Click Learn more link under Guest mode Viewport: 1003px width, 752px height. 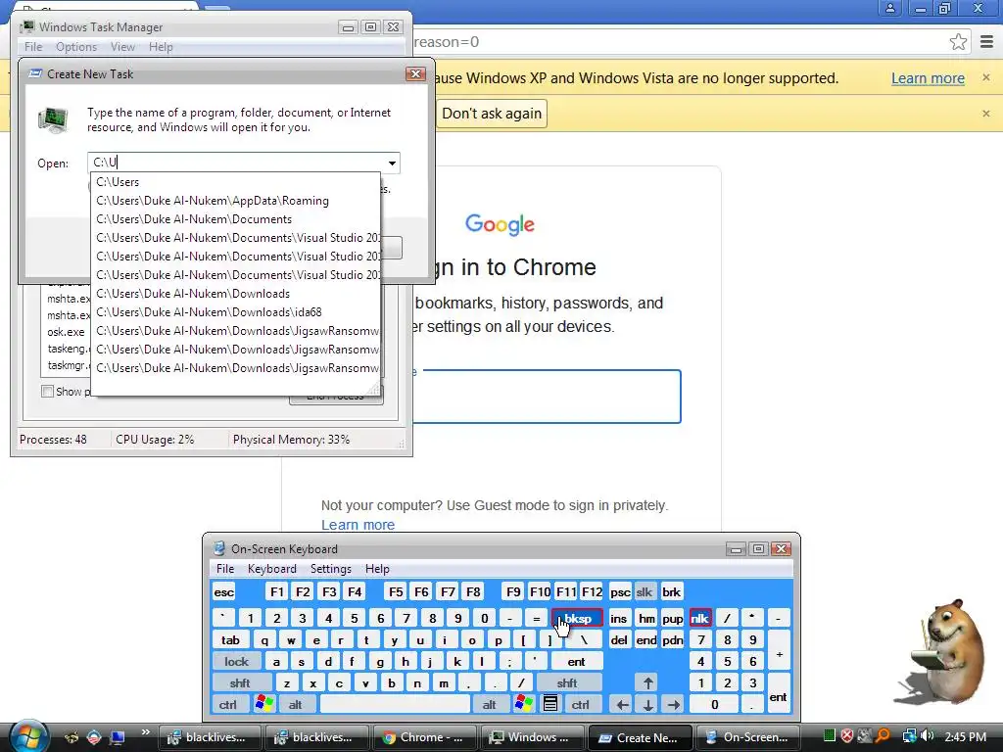(358, 525)
